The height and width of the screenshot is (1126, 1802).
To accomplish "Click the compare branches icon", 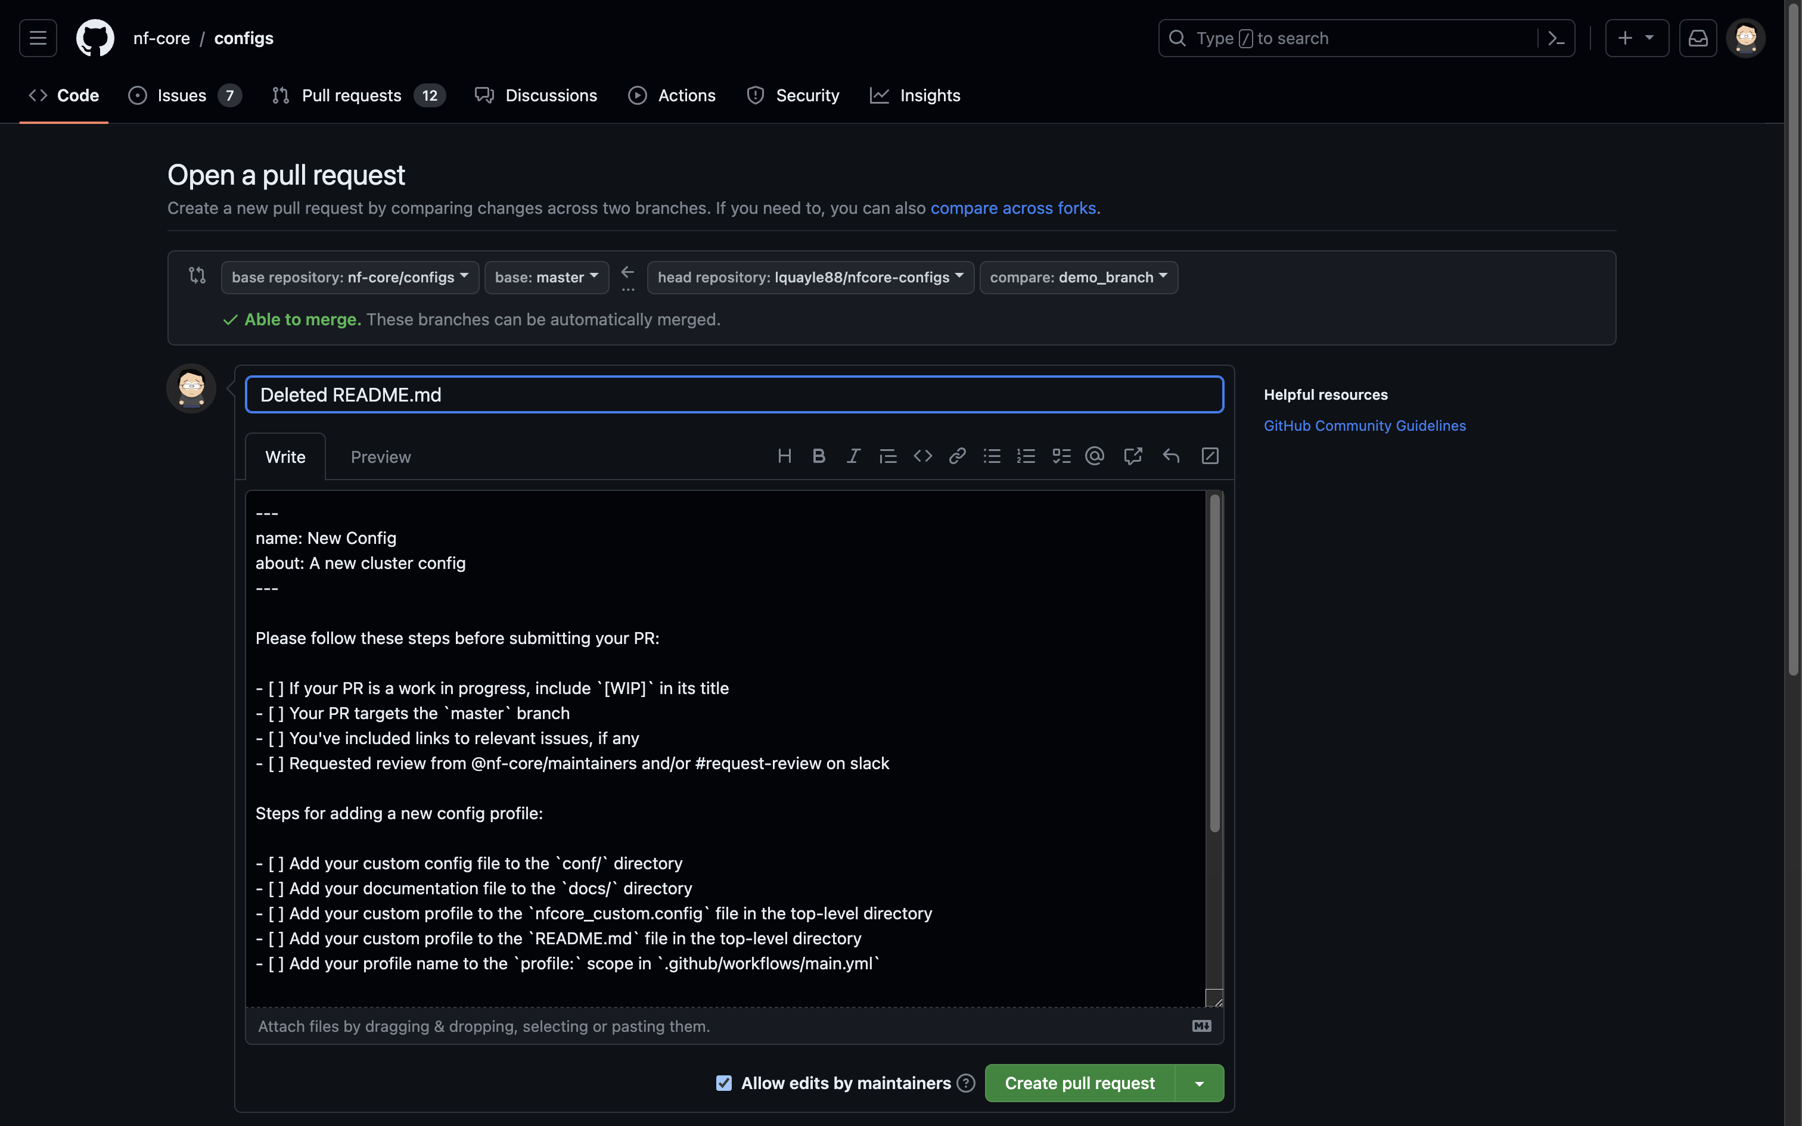I will (x=197, y=275).
